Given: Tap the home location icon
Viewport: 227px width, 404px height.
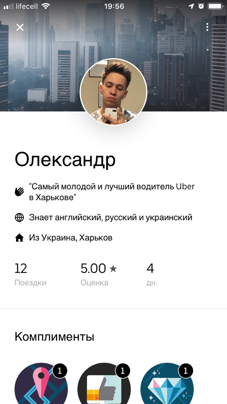Looking at the screenshot, I should (20, 238).
